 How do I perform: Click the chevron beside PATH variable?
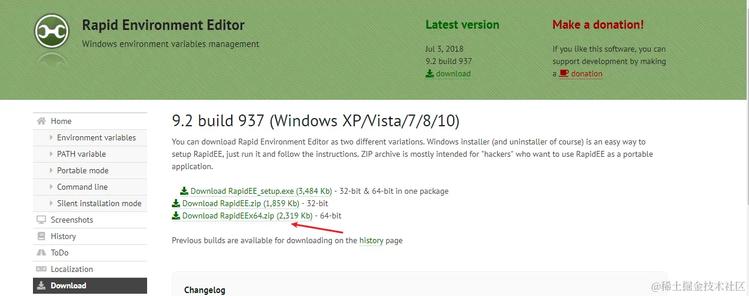[x=52, y=154]
